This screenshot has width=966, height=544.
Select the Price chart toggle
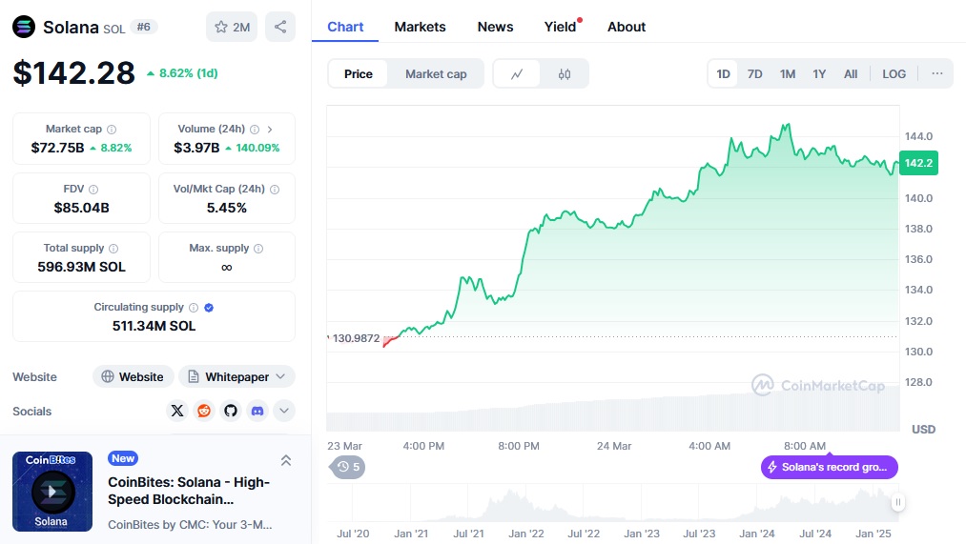point(359,74)
